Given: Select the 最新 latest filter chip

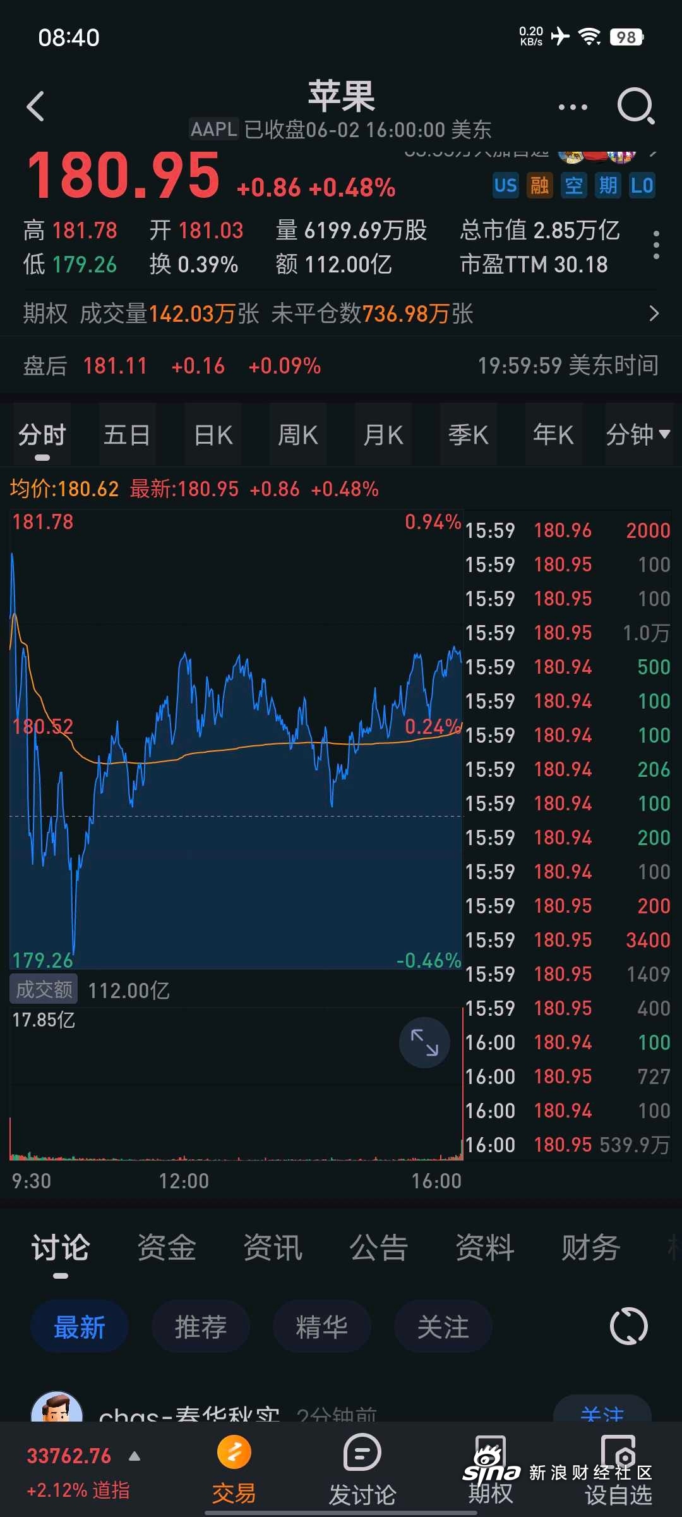Looking at the screenshot, I should (x=80, y=1327).
